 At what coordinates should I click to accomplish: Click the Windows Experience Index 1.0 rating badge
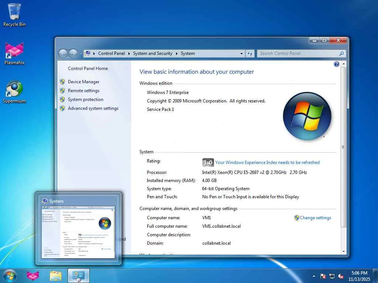click(208, 163)
